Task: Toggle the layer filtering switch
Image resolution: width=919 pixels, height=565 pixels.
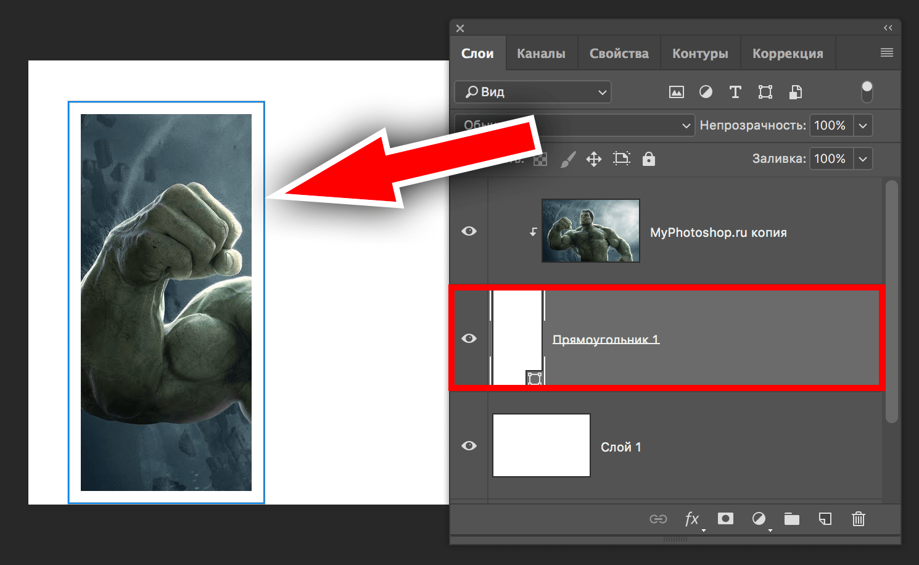Action: (867, 91)
